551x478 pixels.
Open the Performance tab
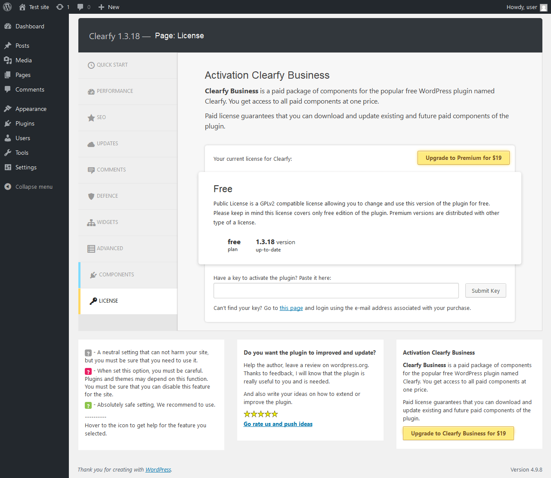(x=128, y=92)
